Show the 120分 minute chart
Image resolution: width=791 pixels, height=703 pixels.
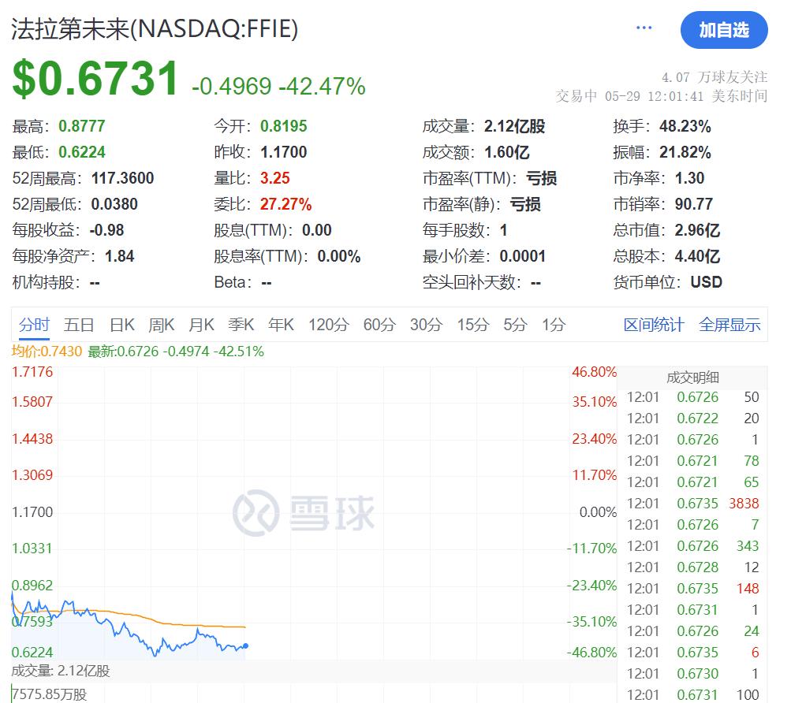[328, 325]
